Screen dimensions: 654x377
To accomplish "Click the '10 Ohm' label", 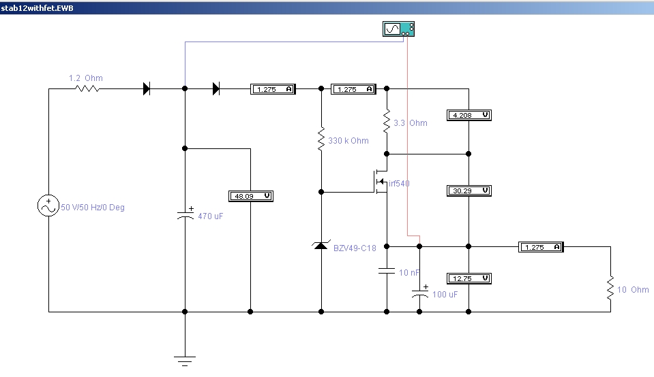I will coord(633,290).
